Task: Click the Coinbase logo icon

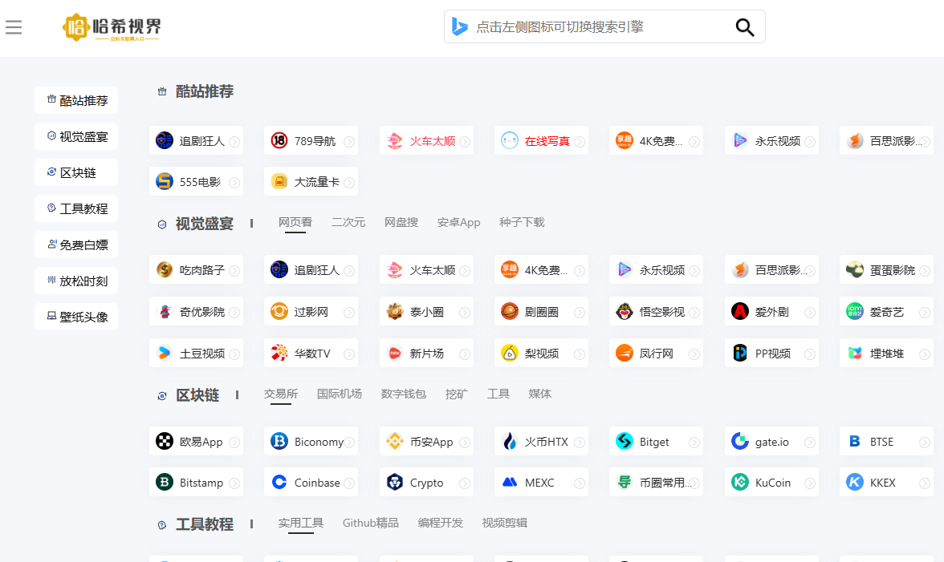Action: pos(279,483)
